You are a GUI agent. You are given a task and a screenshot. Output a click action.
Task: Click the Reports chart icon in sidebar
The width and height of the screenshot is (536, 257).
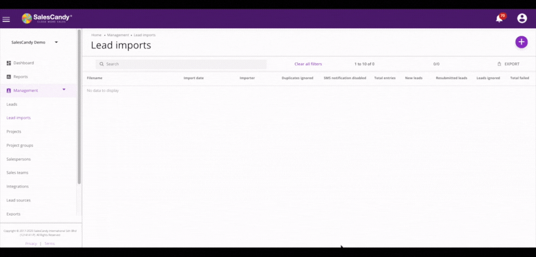9,77
